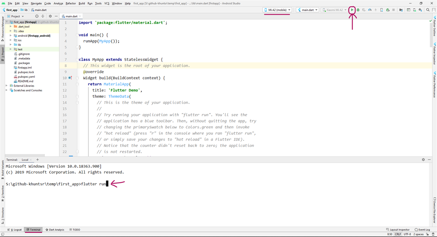Change CRLF line separator in status bar

[x=398, y=234]
